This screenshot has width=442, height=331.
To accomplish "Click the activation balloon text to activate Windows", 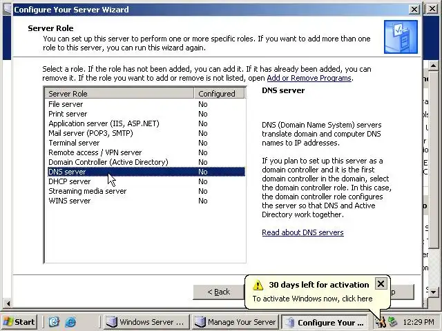I will tap(312, 299).
